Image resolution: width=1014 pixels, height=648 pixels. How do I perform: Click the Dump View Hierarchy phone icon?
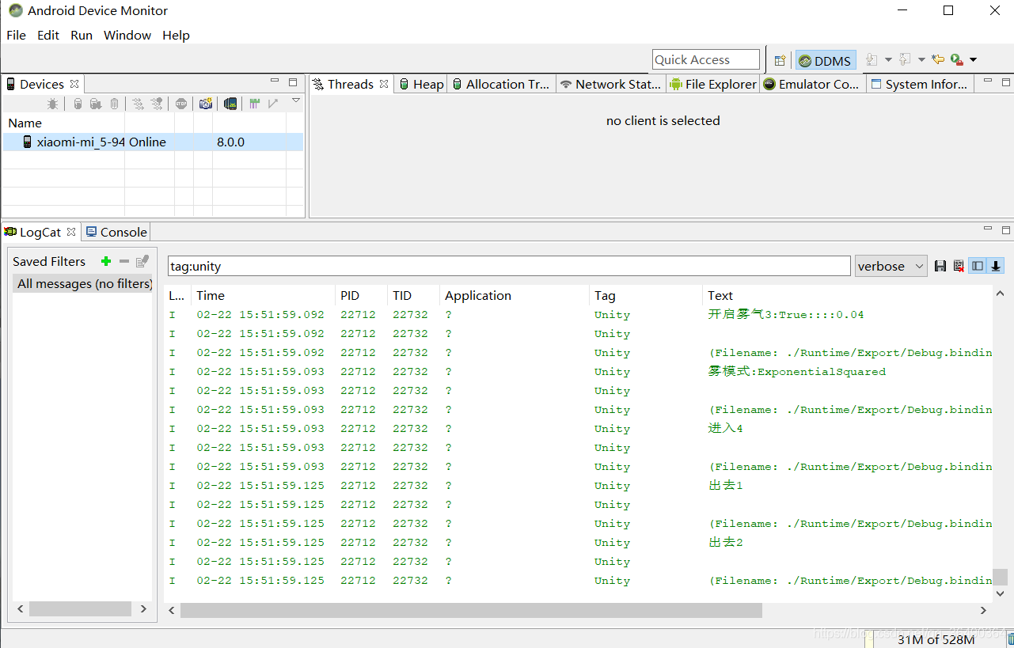coord(230,104)
